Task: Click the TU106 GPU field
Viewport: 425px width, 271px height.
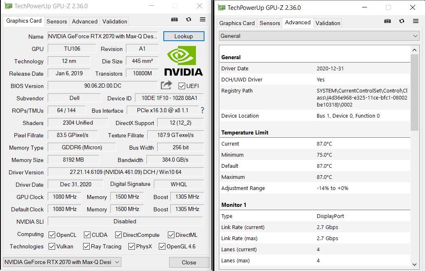Action: point(72,49)
